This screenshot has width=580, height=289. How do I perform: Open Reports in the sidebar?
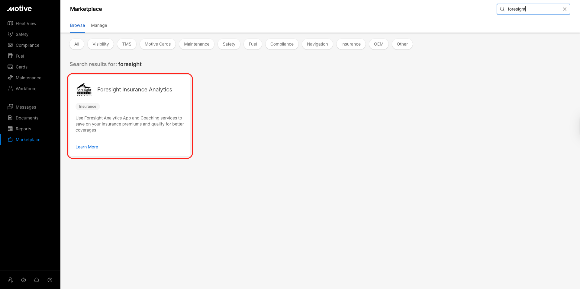tap(23, 129)
